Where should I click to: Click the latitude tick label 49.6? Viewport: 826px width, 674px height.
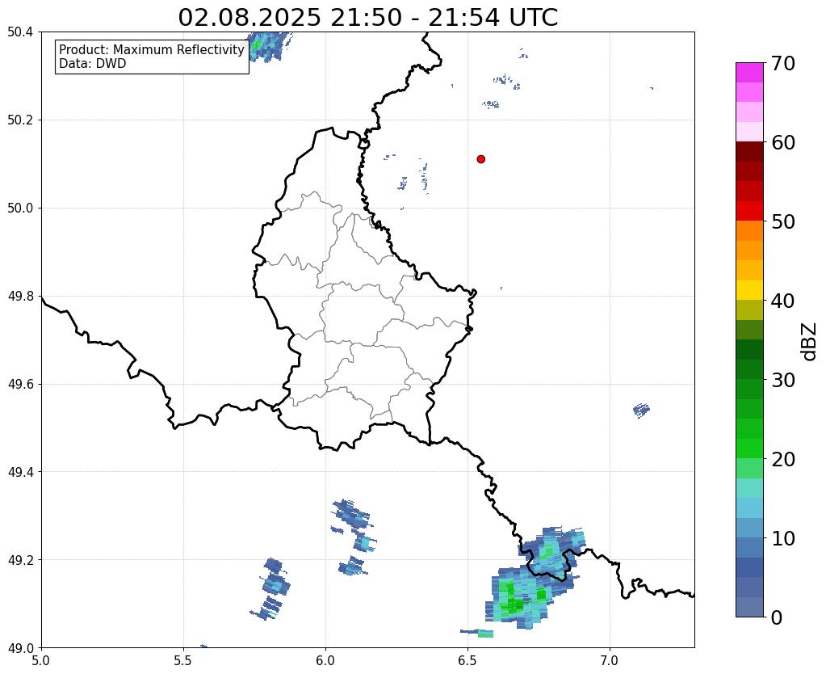20,385
